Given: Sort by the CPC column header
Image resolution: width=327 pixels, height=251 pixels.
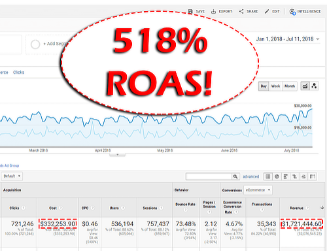Looking at the screenshot, I should pos(85,208).
